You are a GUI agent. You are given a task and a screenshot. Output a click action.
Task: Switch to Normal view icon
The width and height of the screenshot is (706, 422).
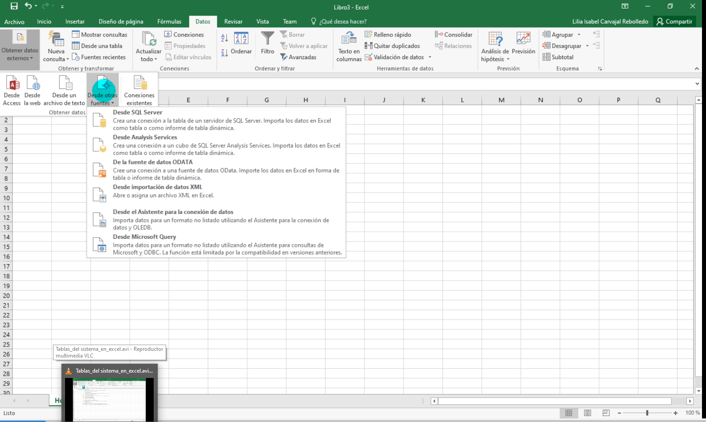569,413
